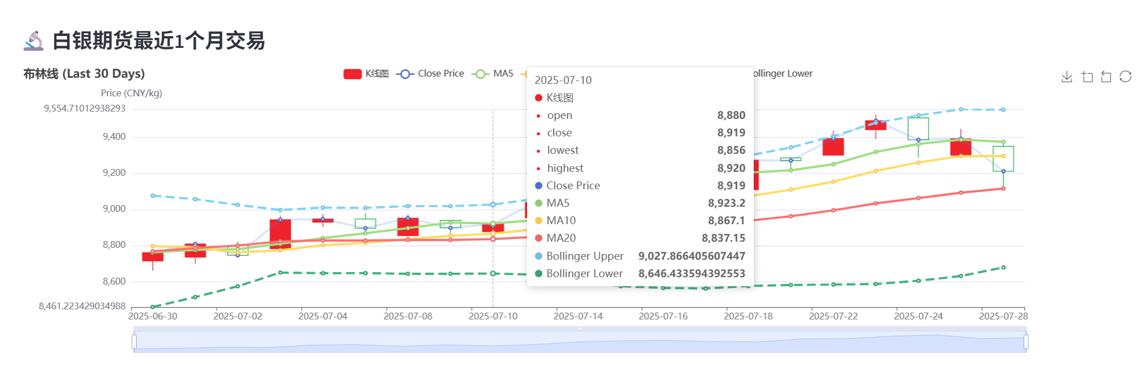The width and height of the screenshot is (1145, 369).
Task: Click the middle of the data zoom range bar
Action: [x=580, y=341]
